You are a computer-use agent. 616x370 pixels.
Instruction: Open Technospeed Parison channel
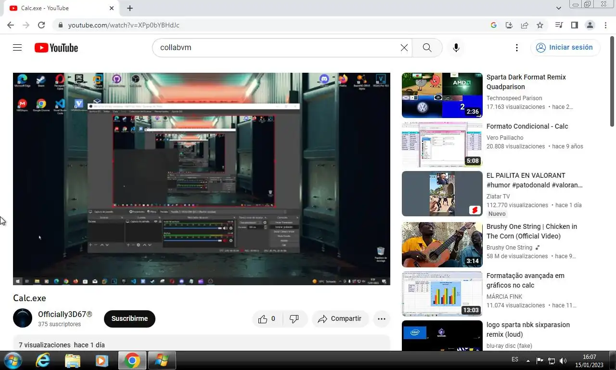514,98
